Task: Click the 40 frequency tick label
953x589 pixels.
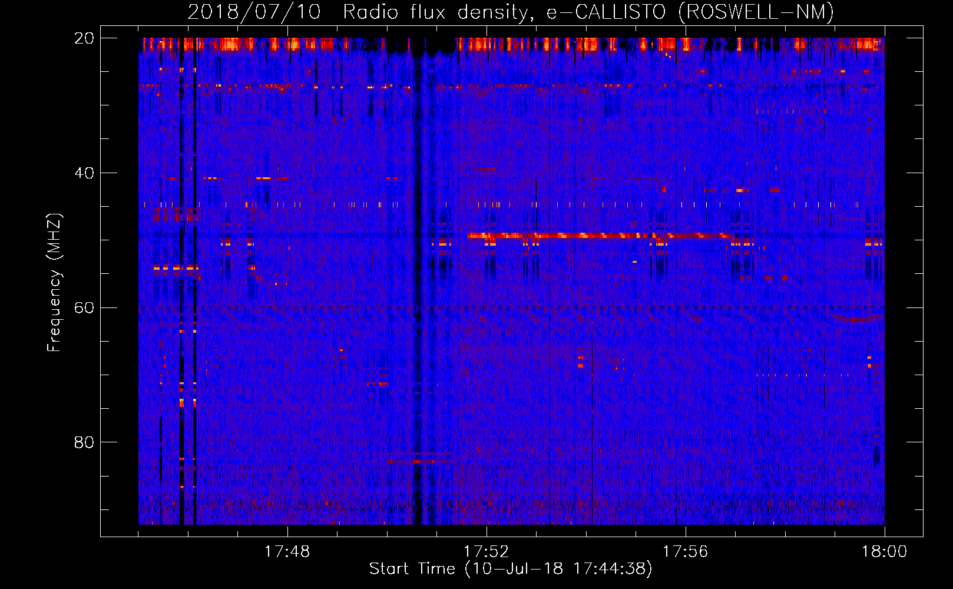Action: [x=84, y=173]
